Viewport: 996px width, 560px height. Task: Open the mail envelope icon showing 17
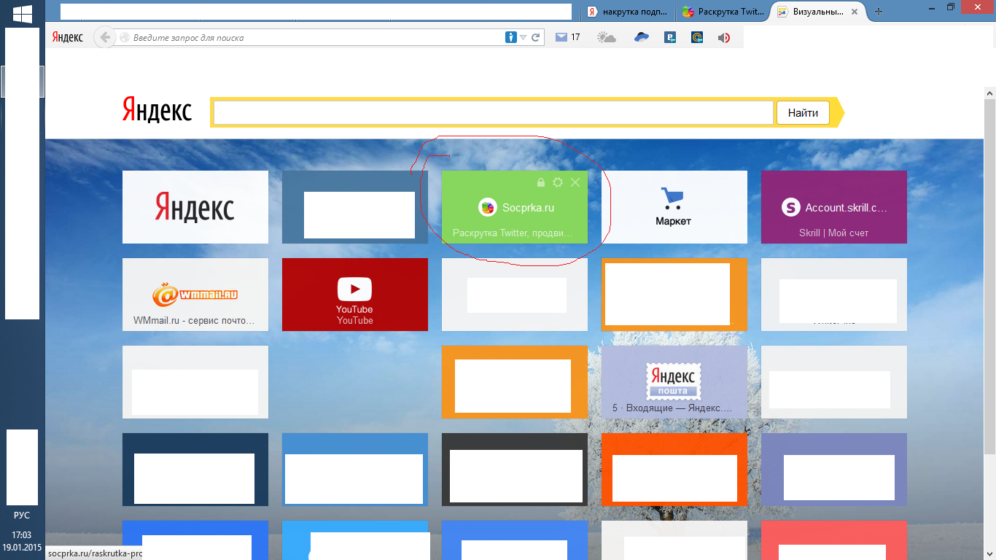(561, 37)
